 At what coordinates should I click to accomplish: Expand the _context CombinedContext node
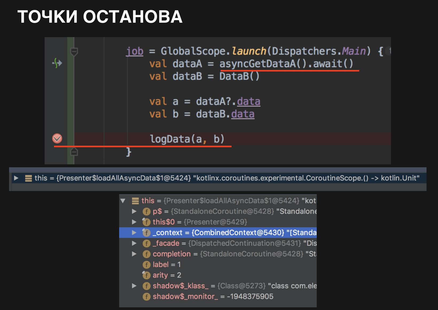pos(134,233)
